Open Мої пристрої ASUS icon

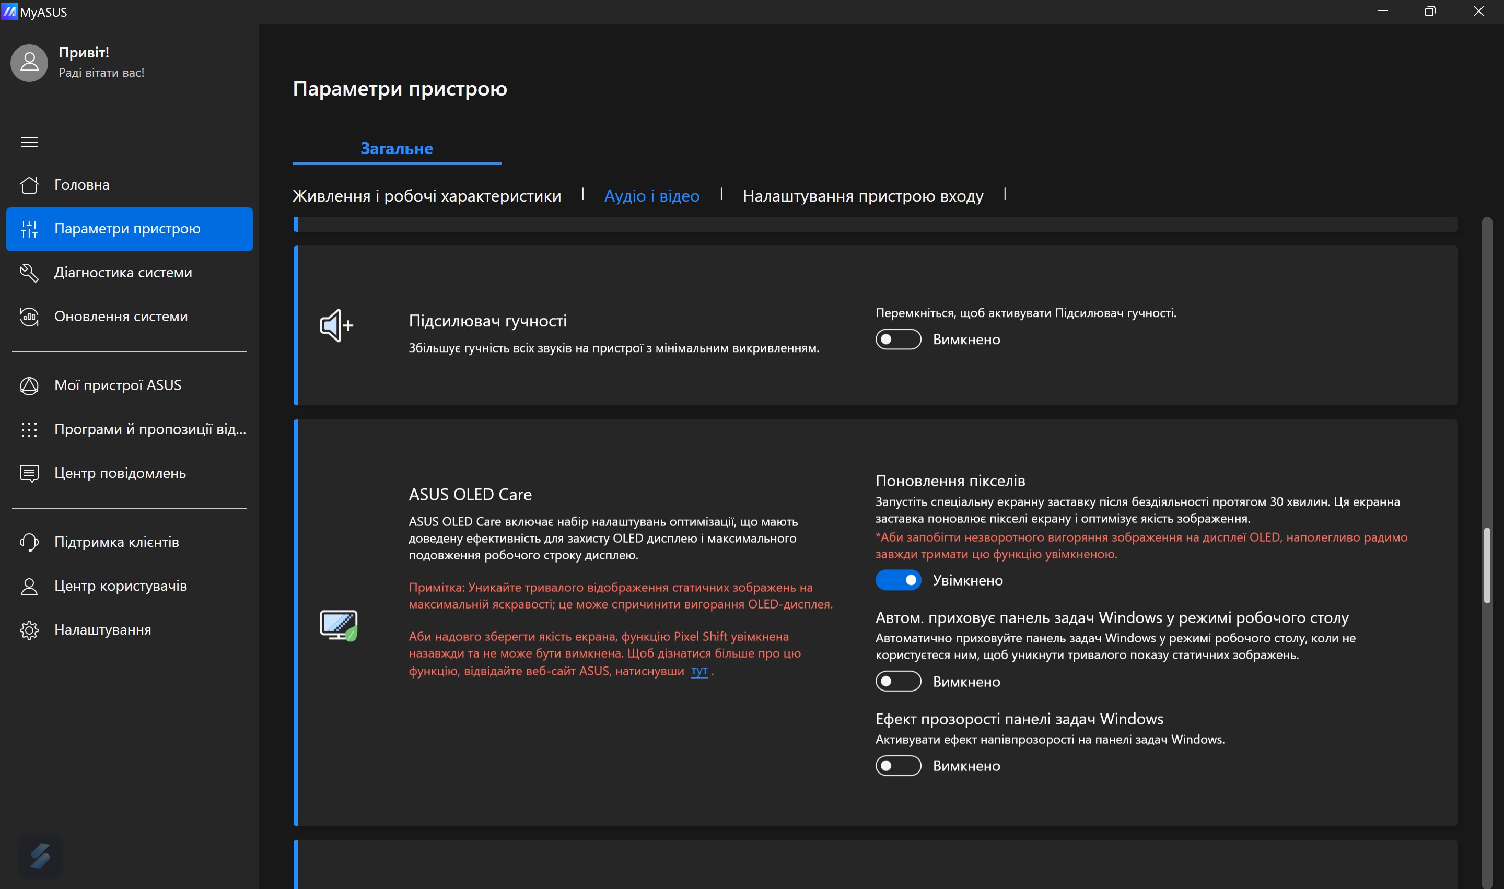pos(29,386)
